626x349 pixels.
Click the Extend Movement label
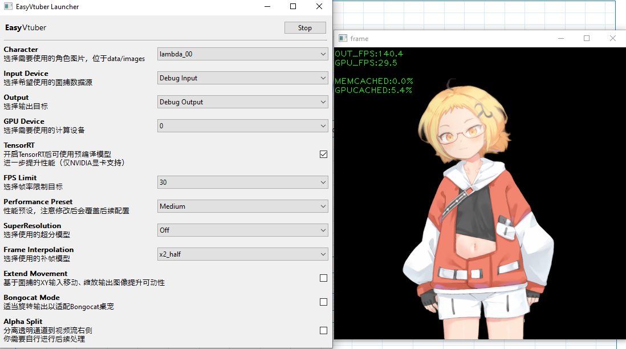click(x=35, y=274)
